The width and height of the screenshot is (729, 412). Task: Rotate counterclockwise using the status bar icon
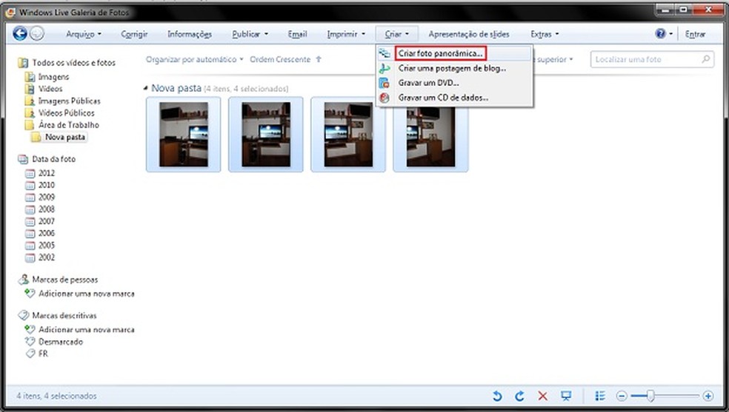tap(497, 396)
